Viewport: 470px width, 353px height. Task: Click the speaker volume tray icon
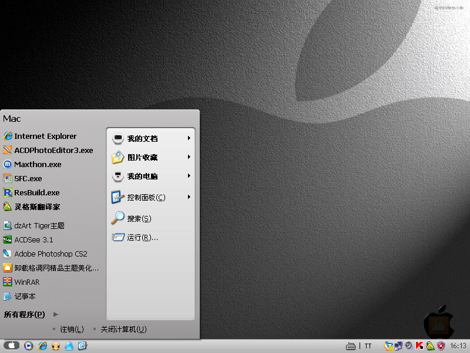[409, 346]
